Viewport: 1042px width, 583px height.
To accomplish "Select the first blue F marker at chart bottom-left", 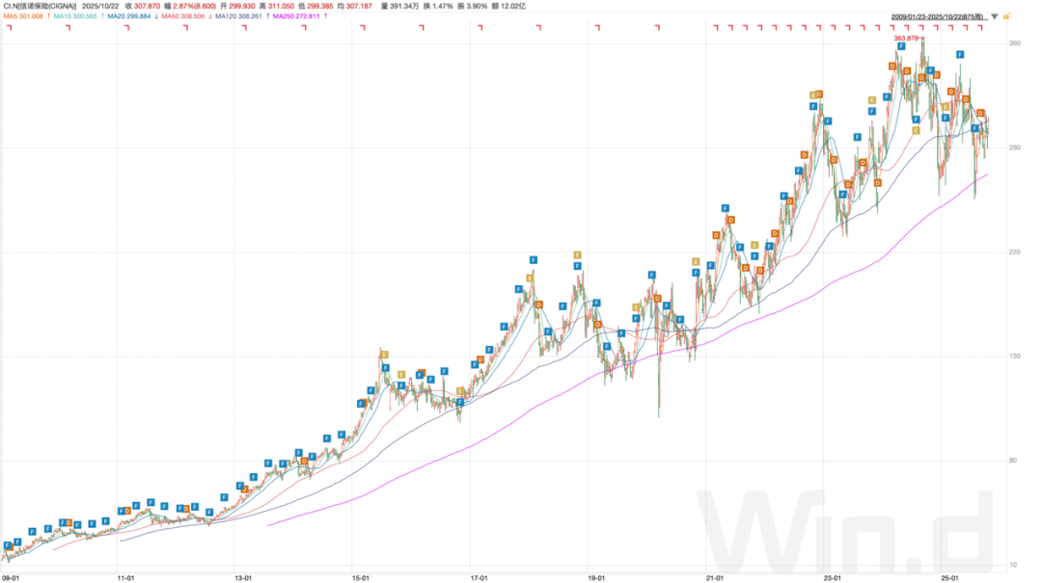I will tap(8, 545).
